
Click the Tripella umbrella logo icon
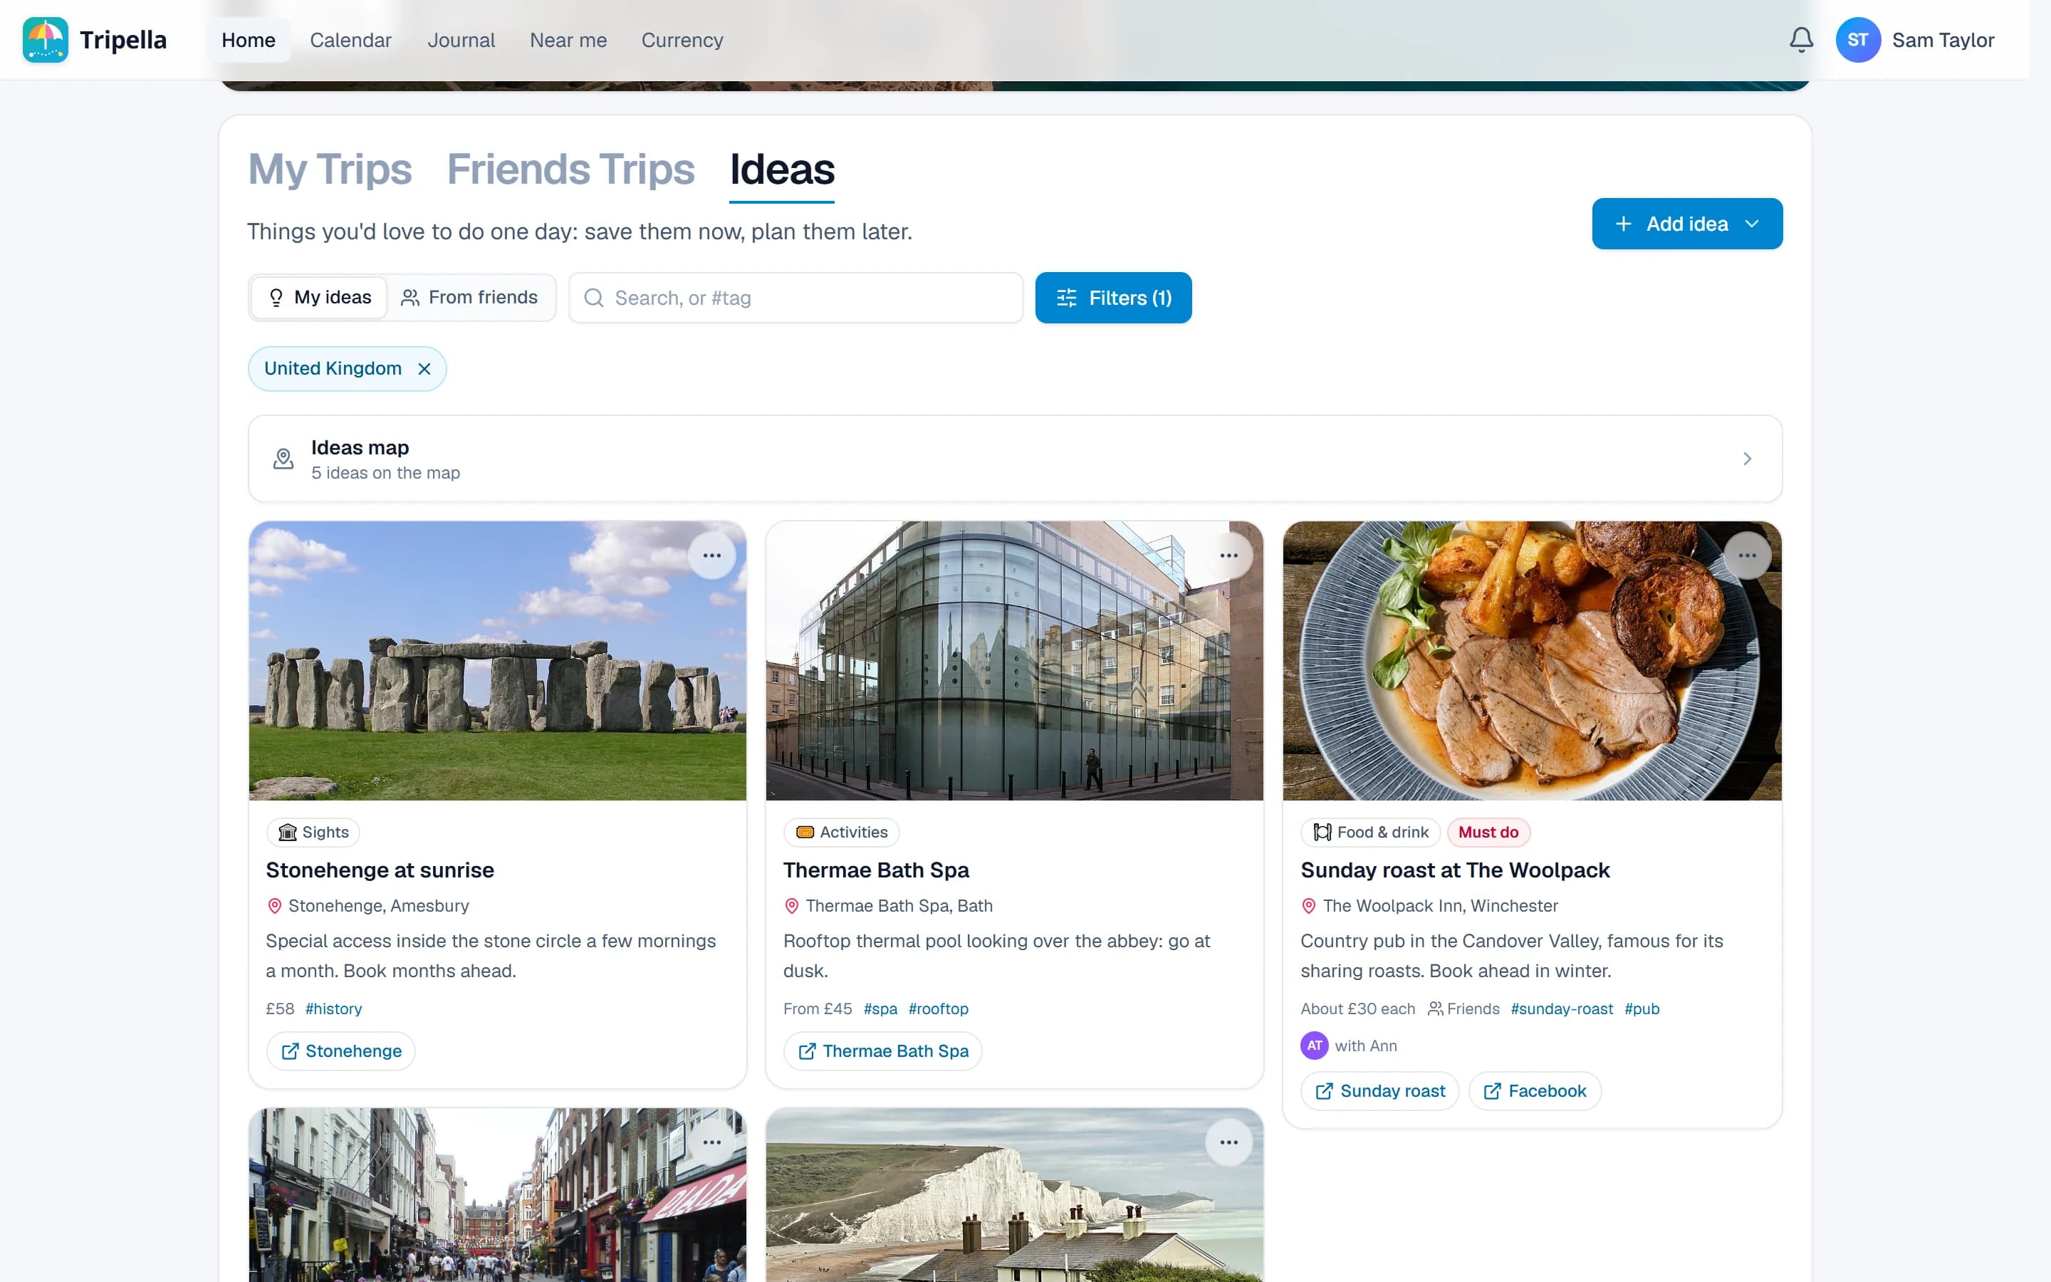[x=45, y=40]
